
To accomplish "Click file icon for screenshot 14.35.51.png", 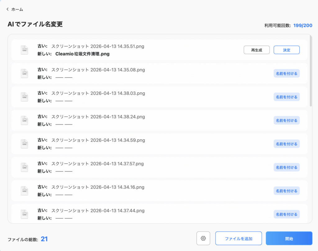I will point(24,50).
